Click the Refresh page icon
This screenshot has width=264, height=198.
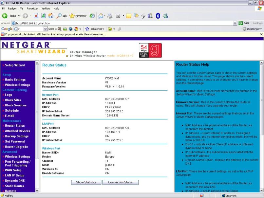[43, 16]
